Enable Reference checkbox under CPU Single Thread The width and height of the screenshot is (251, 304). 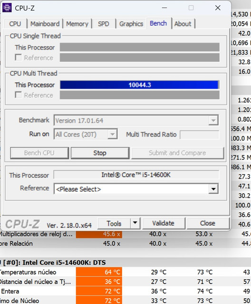tap(19, 57)
